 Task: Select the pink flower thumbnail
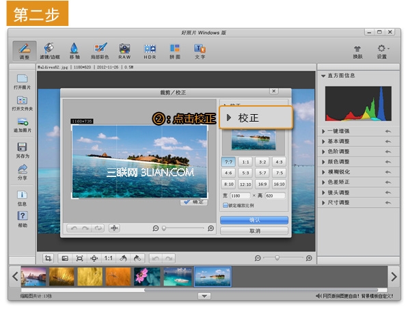(x=147, y=277)
